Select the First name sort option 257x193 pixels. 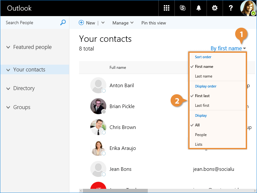(x=204, y=67)
